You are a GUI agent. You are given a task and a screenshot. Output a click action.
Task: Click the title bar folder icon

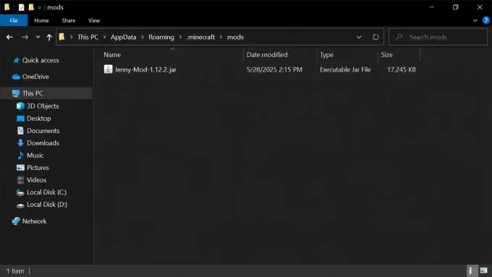[x=7, y=7]
